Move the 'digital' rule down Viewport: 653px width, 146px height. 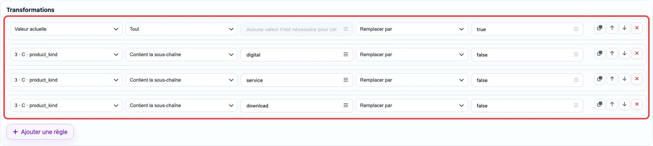[625, 54]
